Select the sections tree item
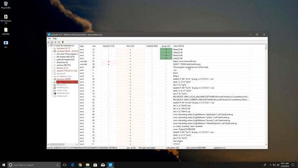This screenshot has width=298, height=168. coord(64,65)
